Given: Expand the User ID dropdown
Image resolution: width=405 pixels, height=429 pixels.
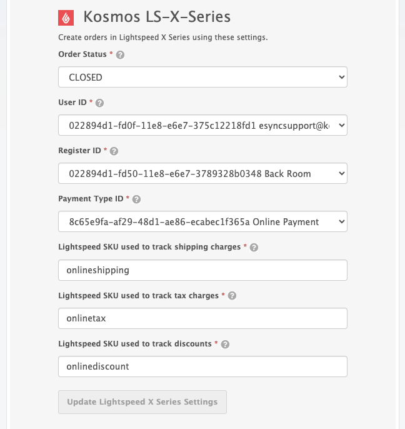Looking at the screenshot, I should point(202,126).
